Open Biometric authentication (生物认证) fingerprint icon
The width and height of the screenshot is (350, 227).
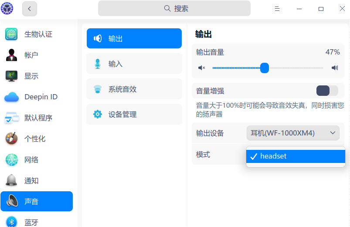(x=11, y=34)
